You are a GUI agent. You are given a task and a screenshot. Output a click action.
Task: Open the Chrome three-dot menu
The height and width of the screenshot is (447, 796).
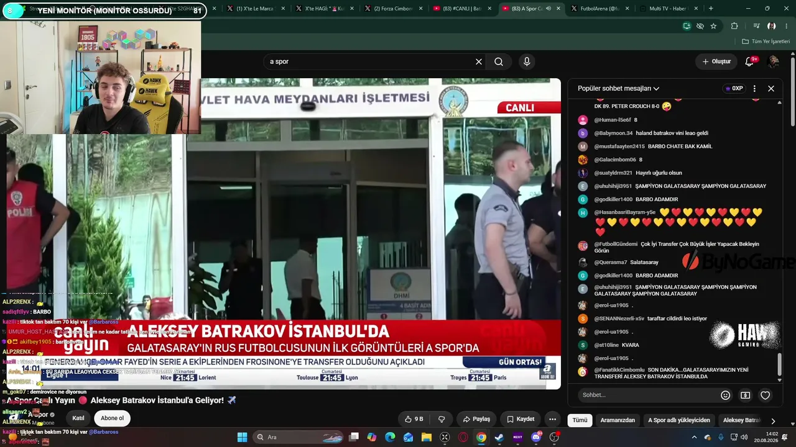point(787,26)
